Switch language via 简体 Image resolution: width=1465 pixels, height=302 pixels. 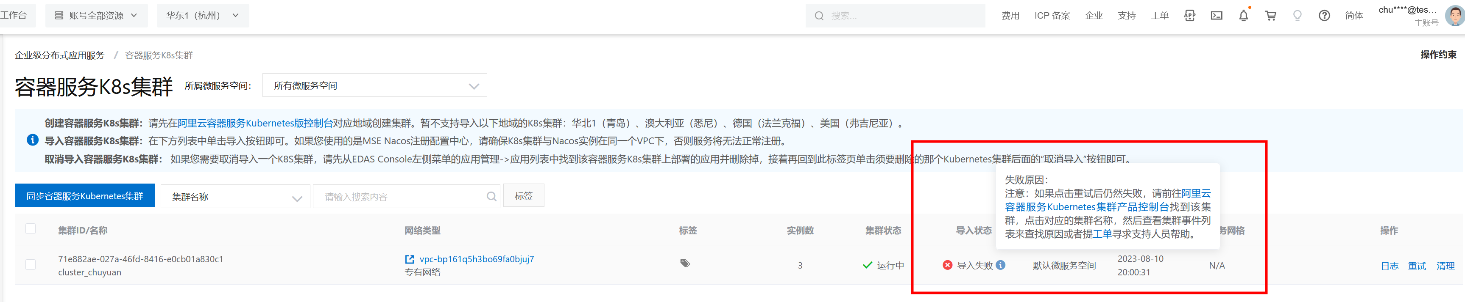tap(1354, 16)
